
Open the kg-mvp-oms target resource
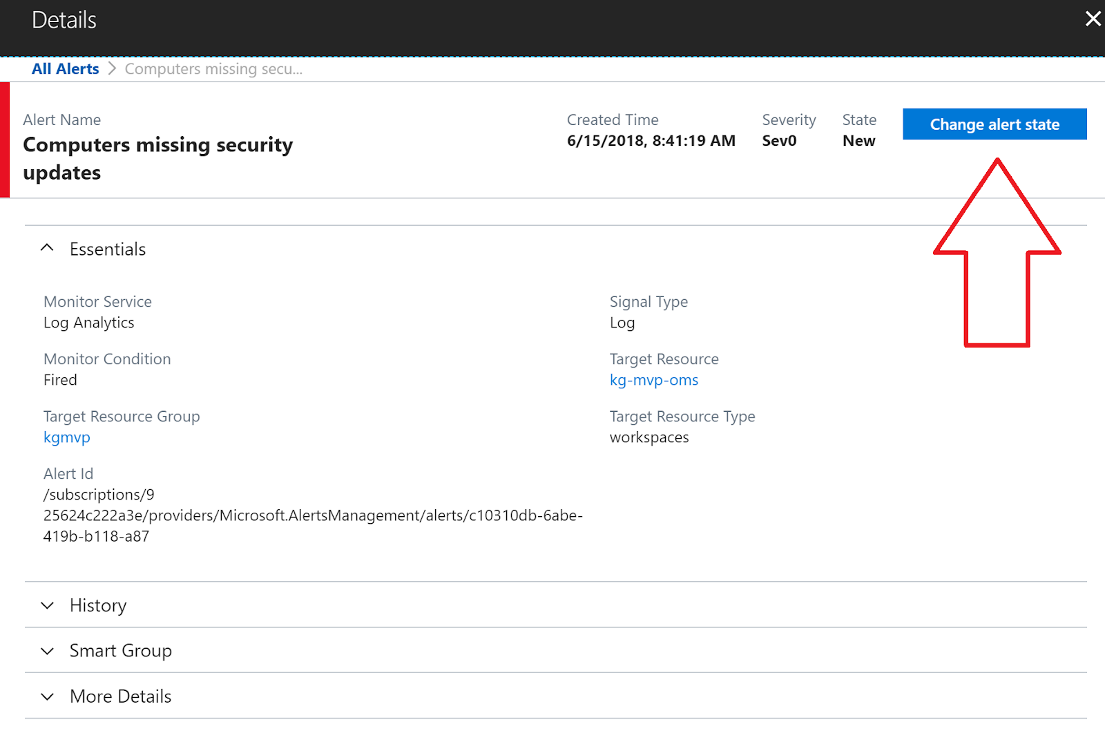653,380
